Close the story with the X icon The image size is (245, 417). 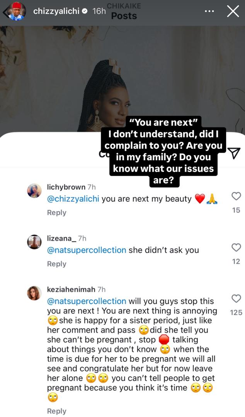pyautogui.click(x=233, y=11)
